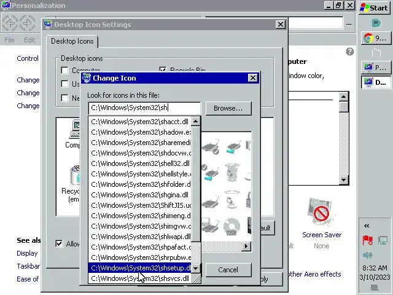Click the Browse... button

coord(228,108)
